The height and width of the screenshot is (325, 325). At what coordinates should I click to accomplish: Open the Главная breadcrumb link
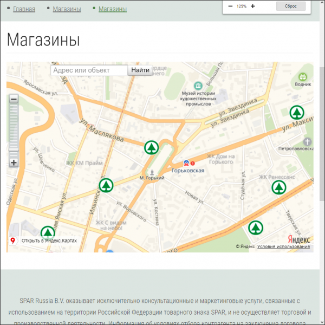coord(24,9)
